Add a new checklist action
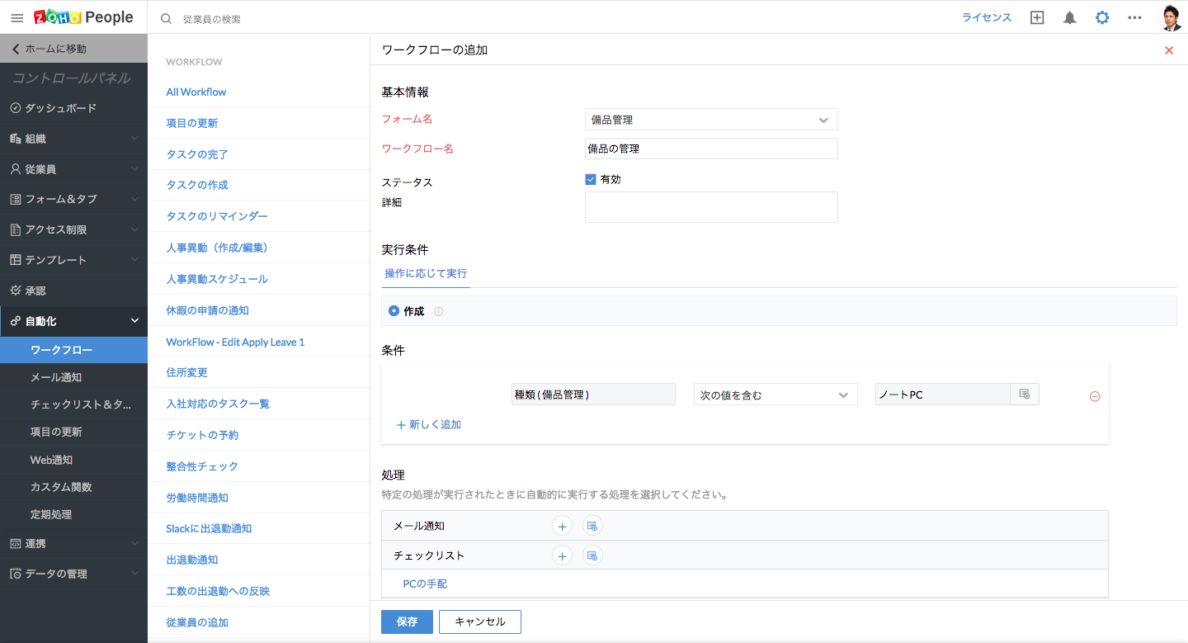This screenshot has width=1188, height=643. tap(562, 556)
